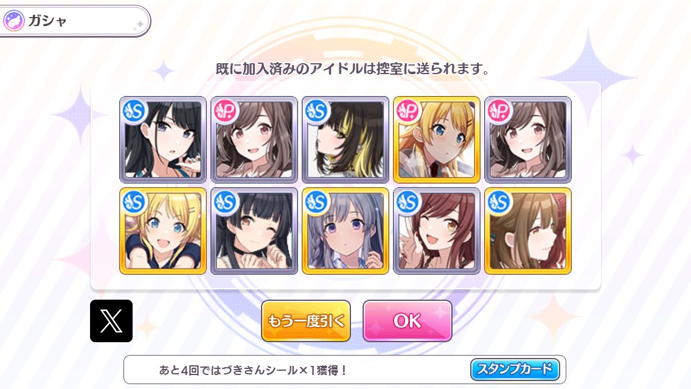
Task: Confirm with the pink OK button
Action: (408, 321)
